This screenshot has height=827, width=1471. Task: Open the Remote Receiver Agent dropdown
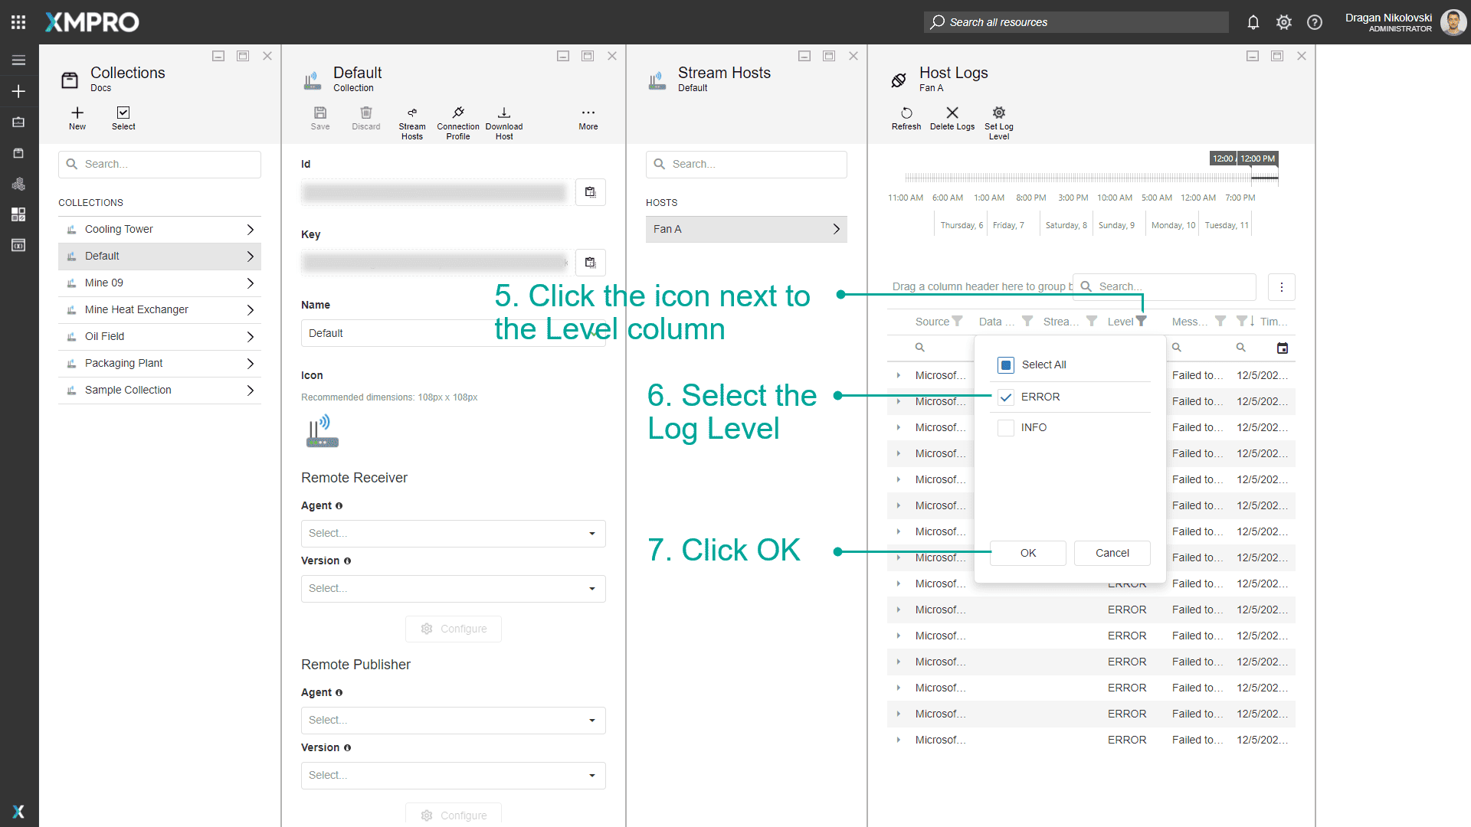[453, 534]
